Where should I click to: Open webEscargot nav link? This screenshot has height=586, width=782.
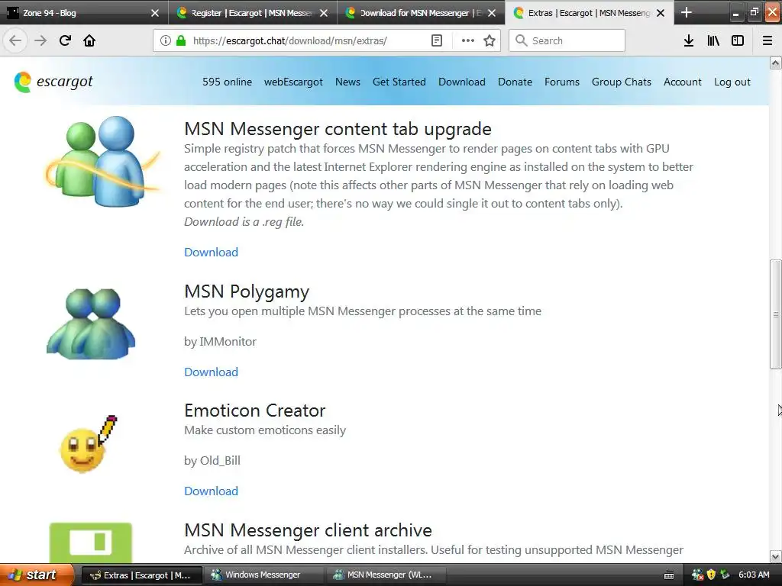tap(293, 82)
